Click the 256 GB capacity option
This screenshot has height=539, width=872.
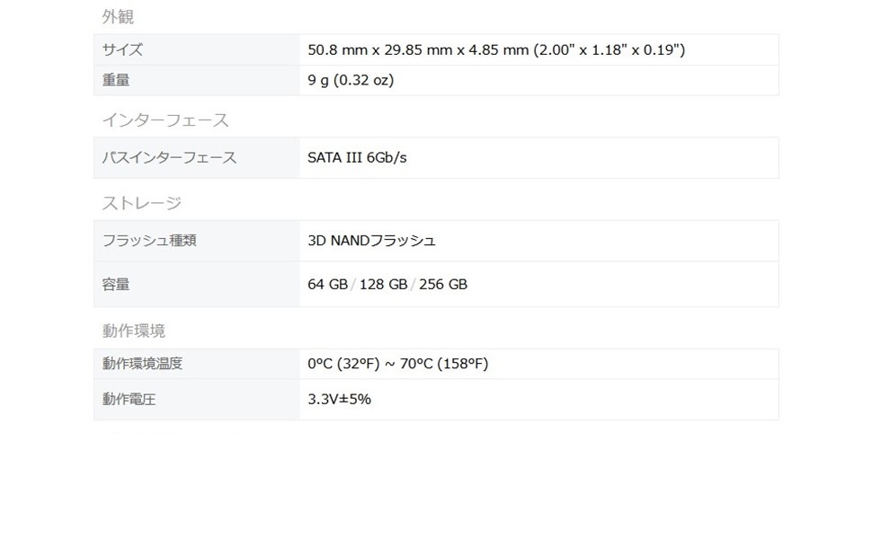(443, 285)
